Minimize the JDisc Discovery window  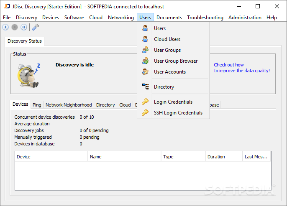(238, 6)
